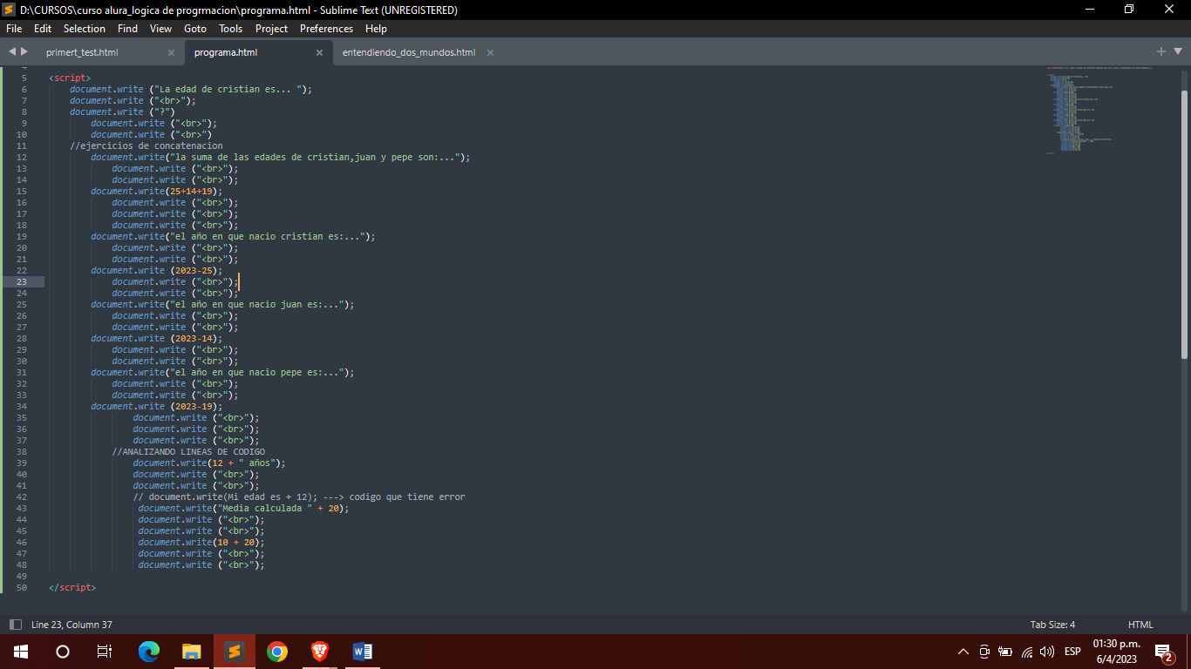
Task: Open the Preferences menu
Action: tap(327, 29)
